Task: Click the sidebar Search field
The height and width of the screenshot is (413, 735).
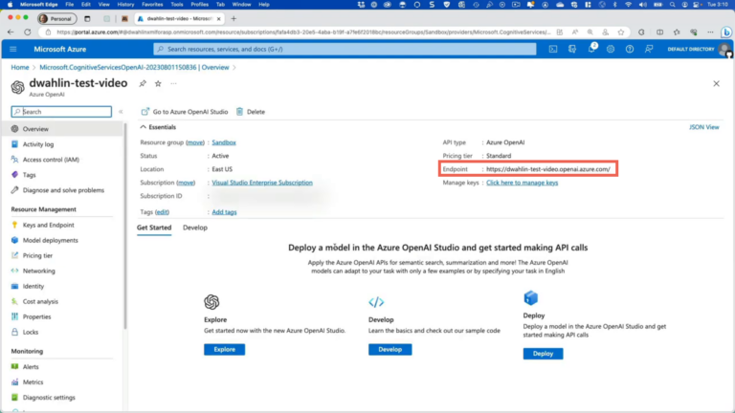Action: (61, 112)
